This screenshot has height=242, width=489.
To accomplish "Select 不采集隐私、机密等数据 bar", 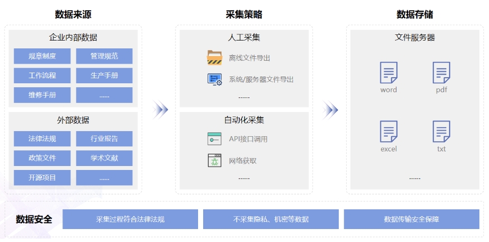I will (x=271, y=219).
